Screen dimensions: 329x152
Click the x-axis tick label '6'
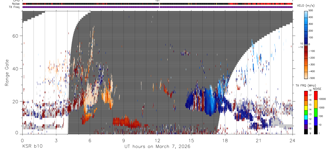(x=90, y=140)
